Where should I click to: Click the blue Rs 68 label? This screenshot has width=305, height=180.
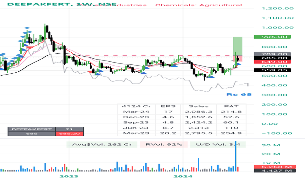239,94
